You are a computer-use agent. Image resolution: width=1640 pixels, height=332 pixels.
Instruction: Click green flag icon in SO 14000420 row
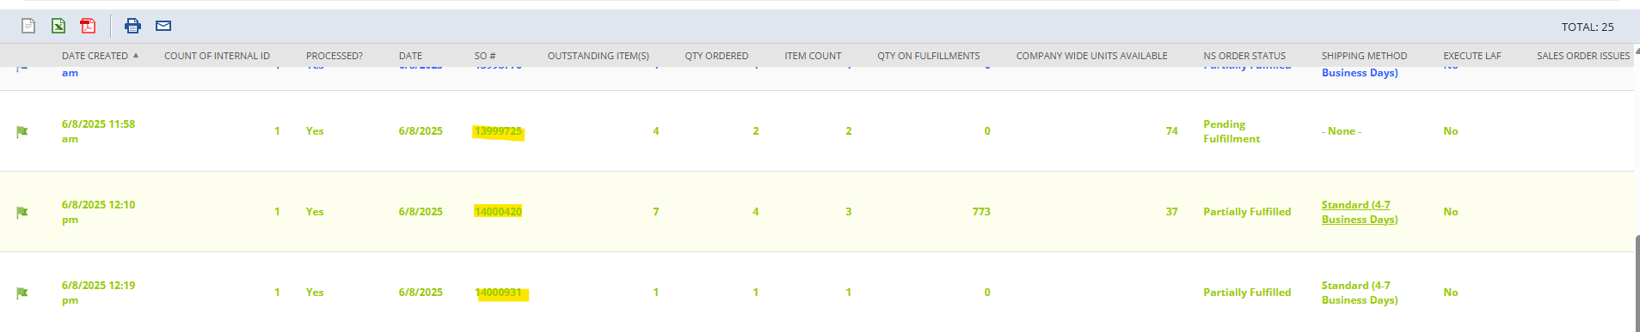(x=22, y=212)
